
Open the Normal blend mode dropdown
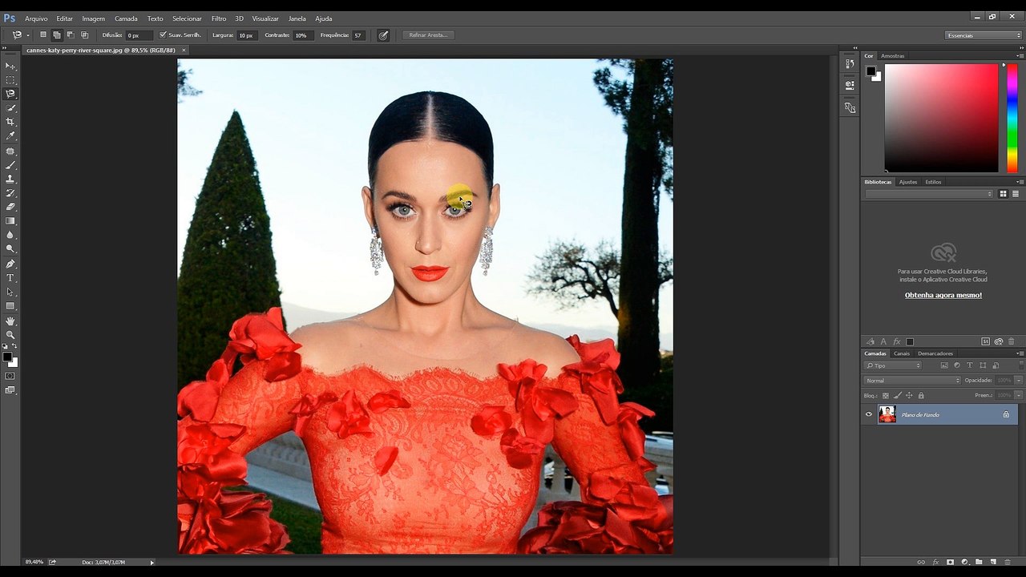pos(912,381)
